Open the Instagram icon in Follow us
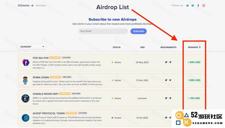Image resolution: width=225 pixels, height=128 pixels. (204, 6)
